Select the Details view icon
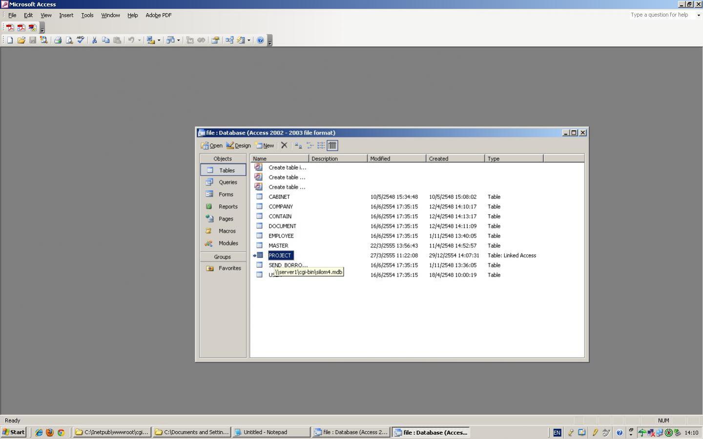 tap(332, 145)
